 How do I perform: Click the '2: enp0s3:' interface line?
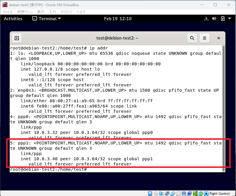coord(114,90)
